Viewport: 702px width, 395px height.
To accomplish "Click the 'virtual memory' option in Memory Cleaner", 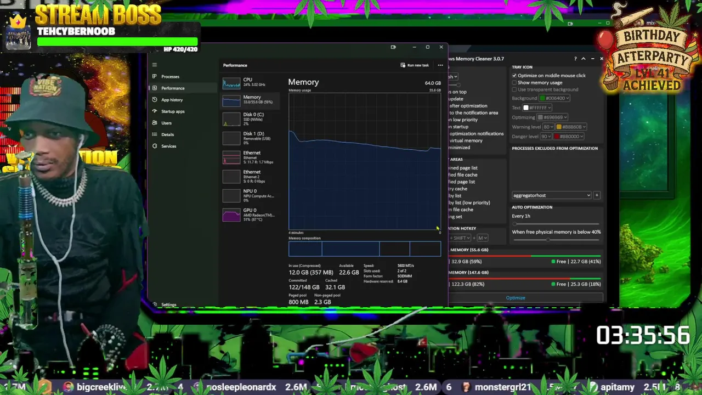I will pyautogui.click(x=466, y=140).
